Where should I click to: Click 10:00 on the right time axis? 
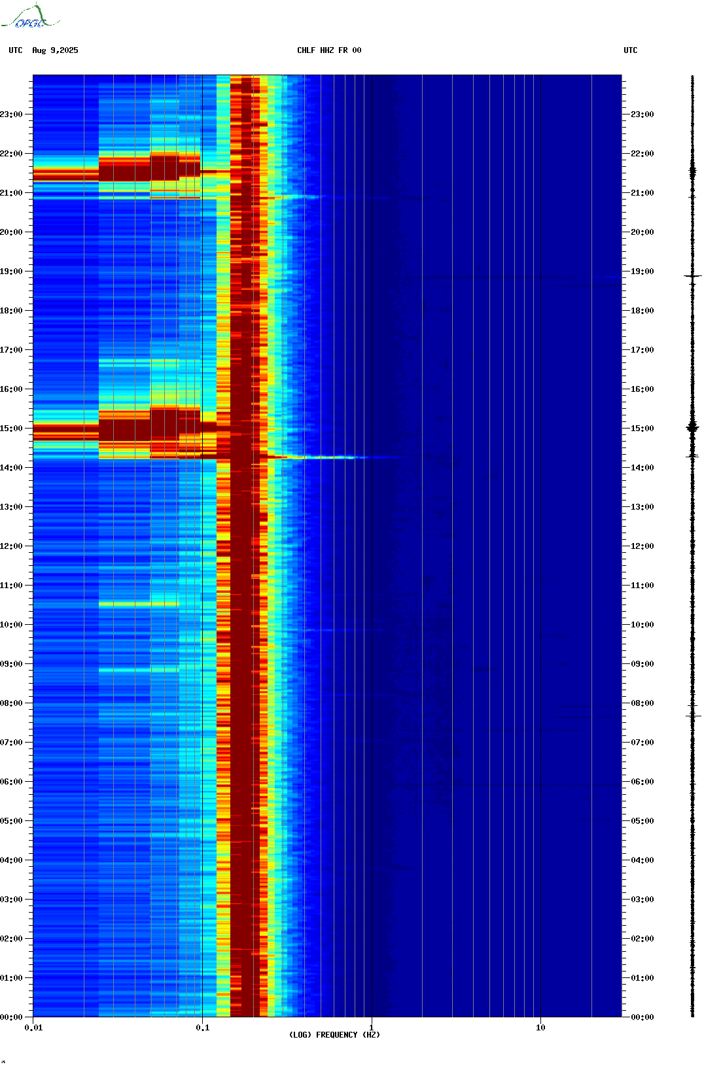pos(642,625)
